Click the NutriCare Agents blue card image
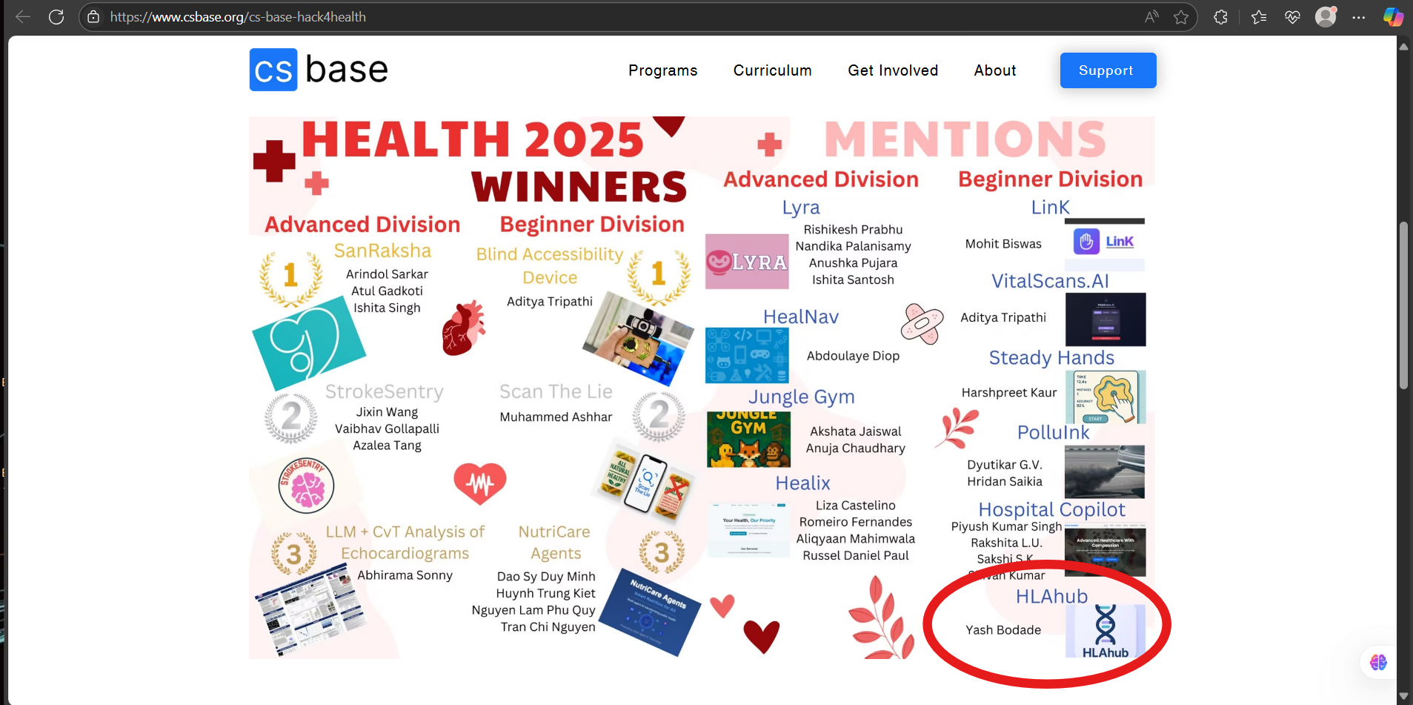Viewport: 1413px width, 705px height. (x=650, y=612)
